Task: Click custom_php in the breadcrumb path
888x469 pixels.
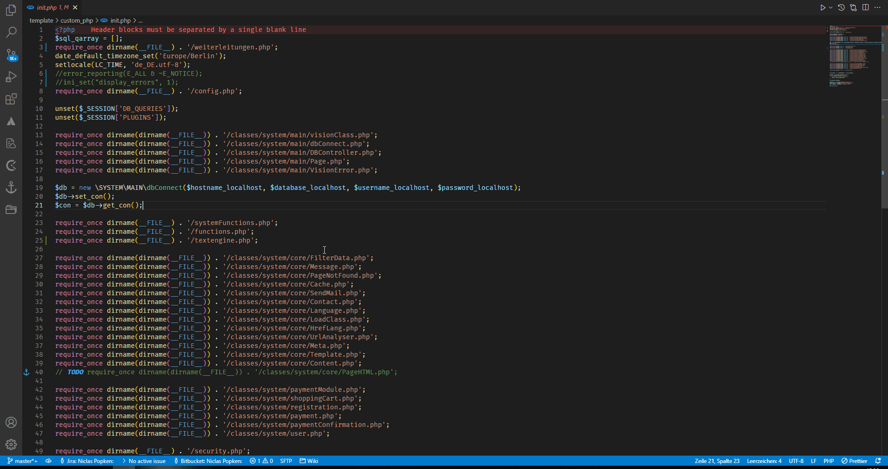Action: click(76, 20)
